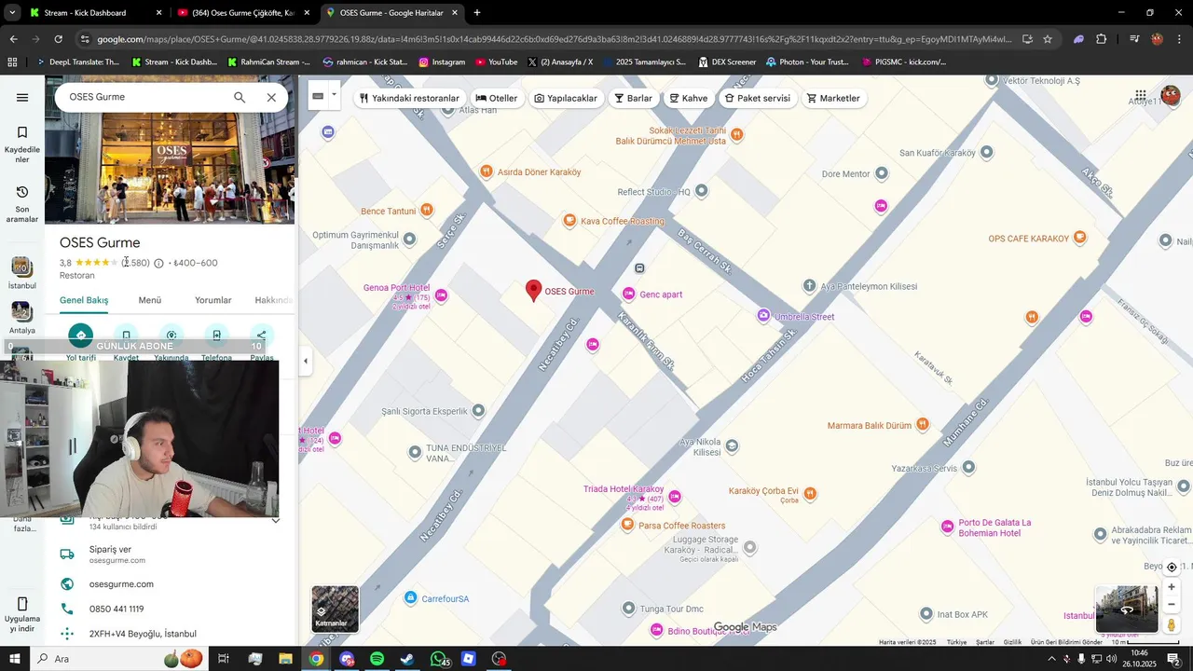
Task: Click the search magnifier icon
Action: (x=240, y=97)
